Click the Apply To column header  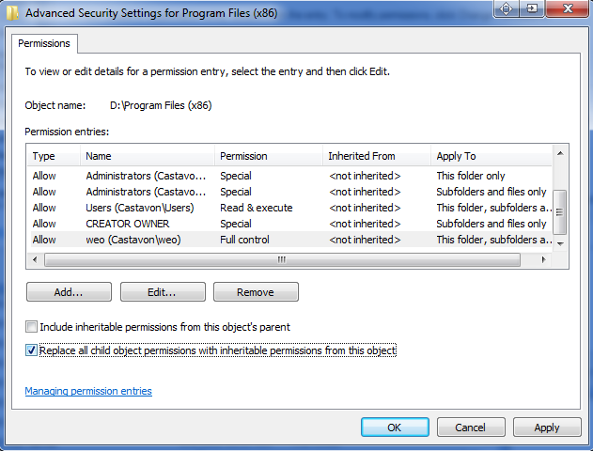[x=492, y=156]
